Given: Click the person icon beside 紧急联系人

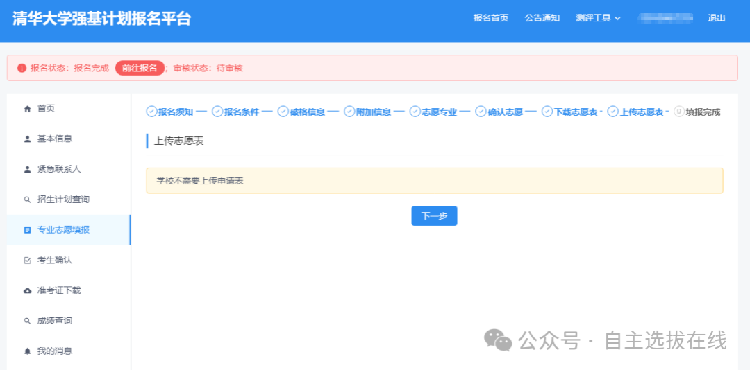Looking at the screenshot, I should [x=28, y=169].
